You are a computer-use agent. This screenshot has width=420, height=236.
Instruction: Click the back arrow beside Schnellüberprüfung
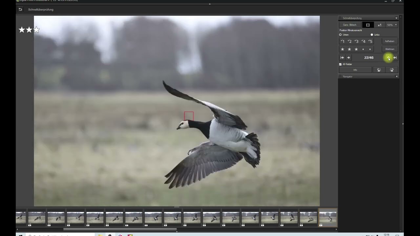pos(20,10)
